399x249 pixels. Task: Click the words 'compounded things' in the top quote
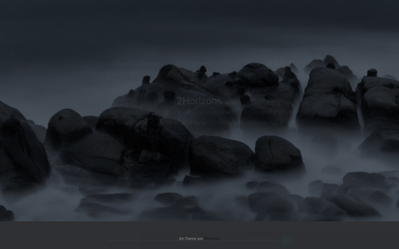[x=209, y=64]
